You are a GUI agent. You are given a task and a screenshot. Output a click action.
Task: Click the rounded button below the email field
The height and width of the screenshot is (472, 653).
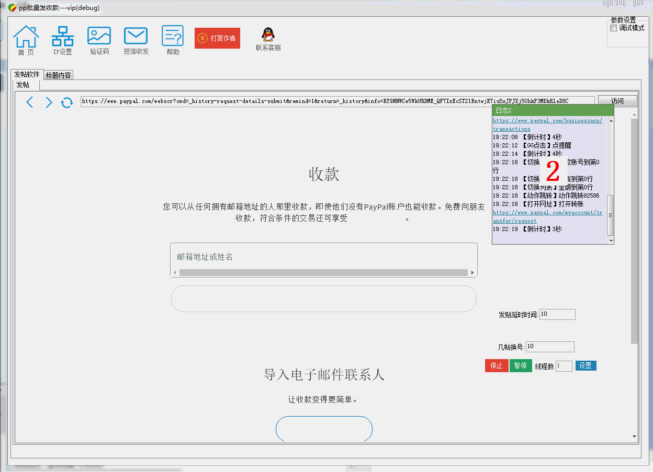click(x=324, y=299)
